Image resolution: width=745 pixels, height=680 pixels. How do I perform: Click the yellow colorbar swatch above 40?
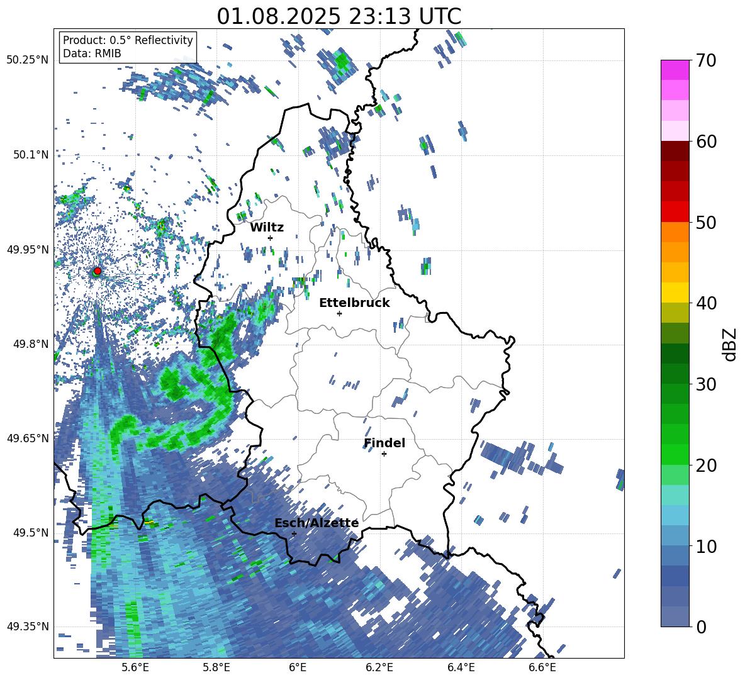[x=675, y=293]
